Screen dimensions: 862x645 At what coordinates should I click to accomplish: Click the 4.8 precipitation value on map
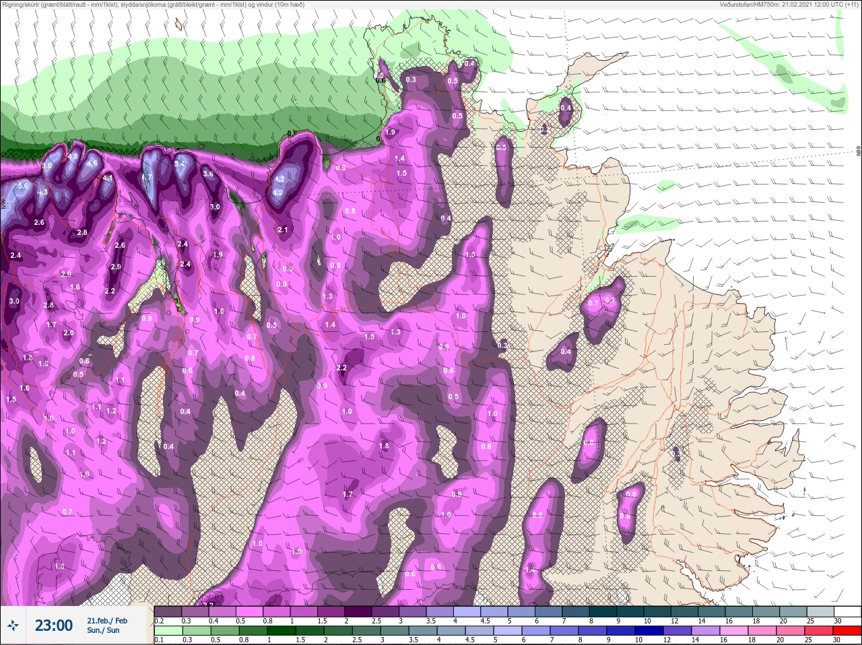(x=73, y=156)
